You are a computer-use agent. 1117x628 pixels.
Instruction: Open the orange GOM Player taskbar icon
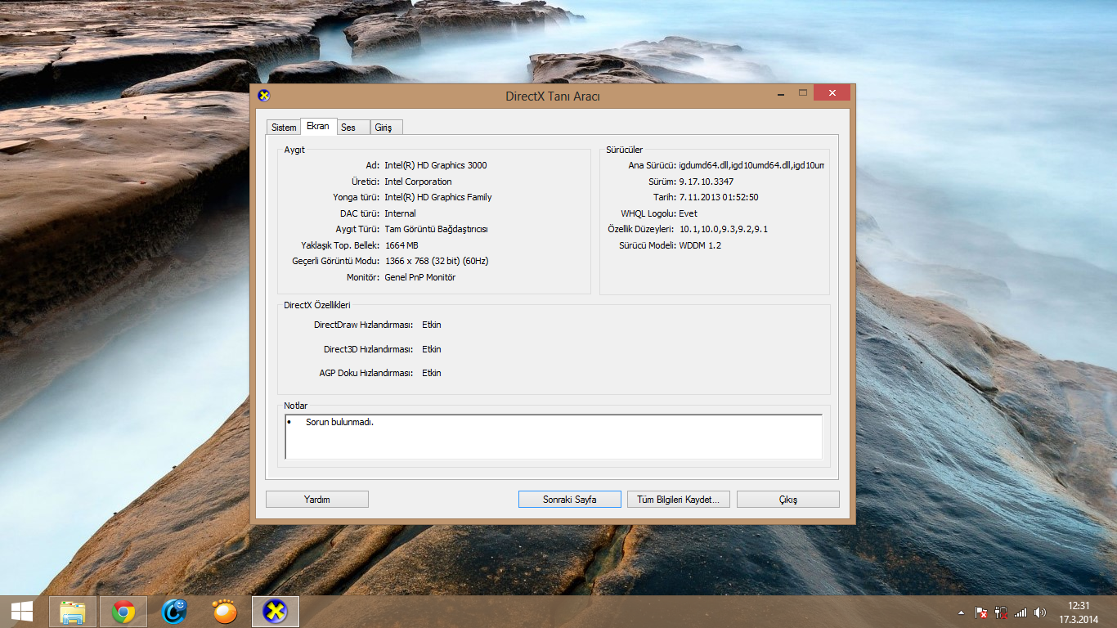[x=225, y=612]
